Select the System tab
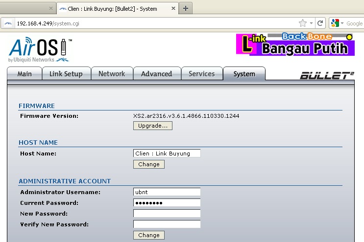 pos(244,74)
